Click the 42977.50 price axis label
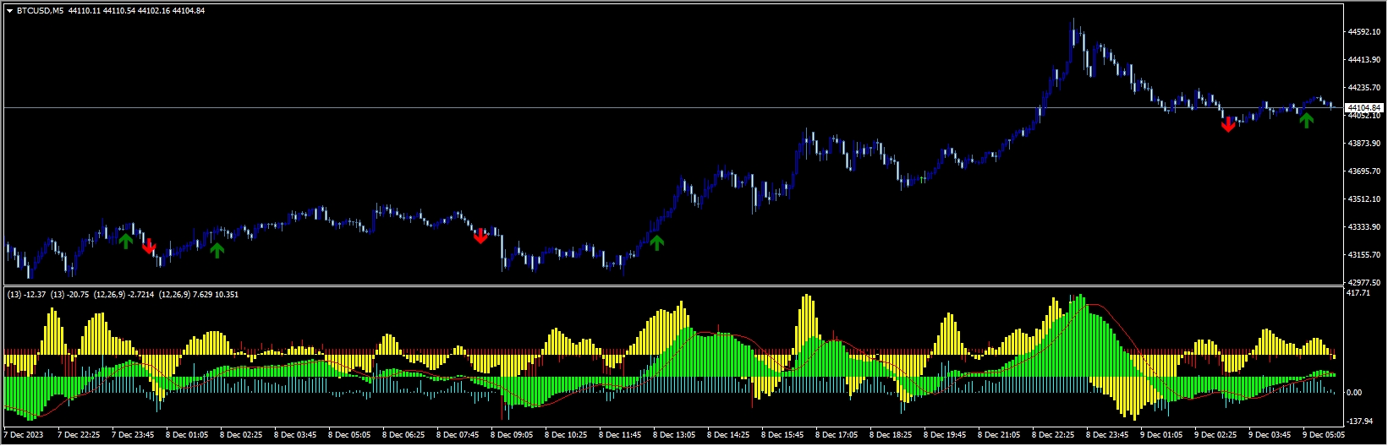The image size is (1388, 446). [x=1365, y=282]
